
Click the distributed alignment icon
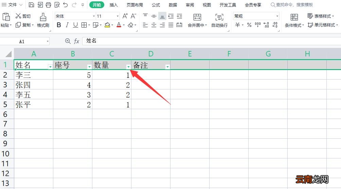179,25
